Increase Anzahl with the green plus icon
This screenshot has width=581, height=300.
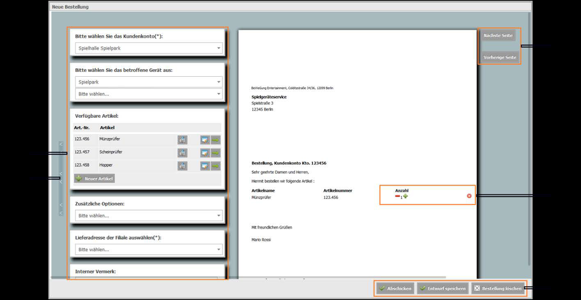pyautogui.click(x=405, y=196)
